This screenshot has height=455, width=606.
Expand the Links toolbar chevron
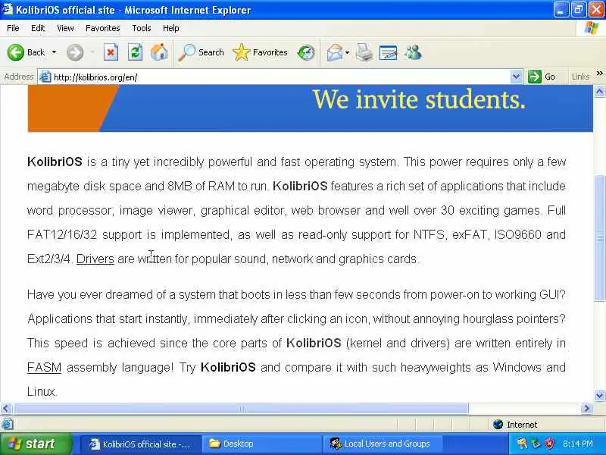click(x=599, y=74)
